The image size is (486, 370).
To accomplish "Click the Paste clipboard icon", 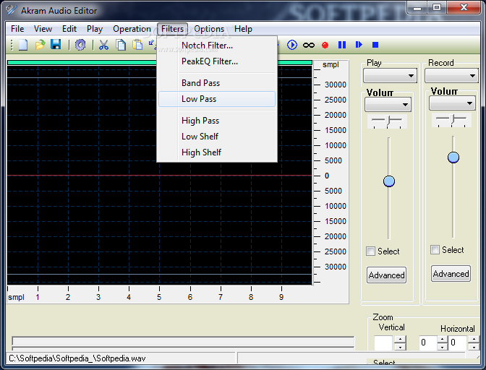I will point(137,45).
